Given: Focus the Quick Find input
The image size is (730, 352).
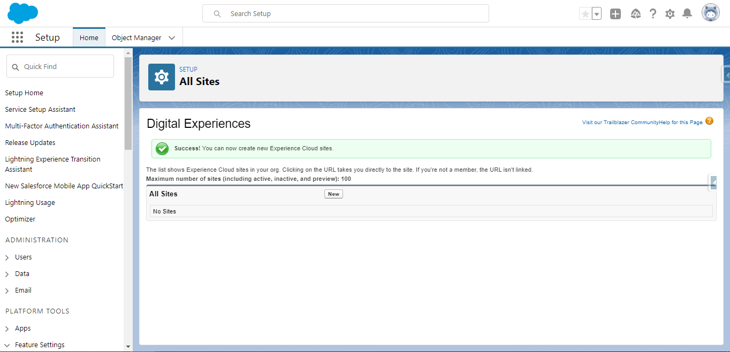Looking at the screenshot, I should 60,66.
